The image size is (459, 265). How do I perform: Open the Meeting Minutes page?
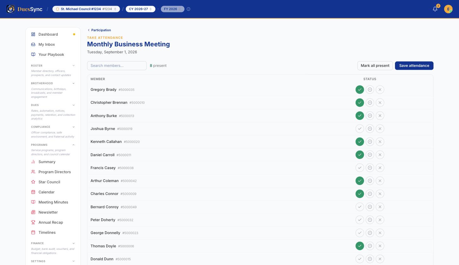pos(53,202)
